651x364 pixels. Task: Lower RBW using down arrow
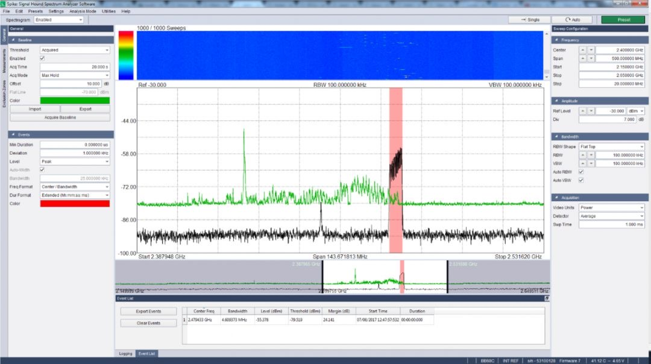pyautogui.click(x=591, y=155)
